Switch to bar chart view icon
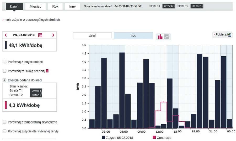 pos(160,37)
